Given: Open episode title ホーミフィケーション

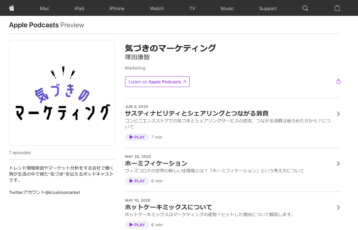Looking at the screenshot, I should click(x=156, y=163).
